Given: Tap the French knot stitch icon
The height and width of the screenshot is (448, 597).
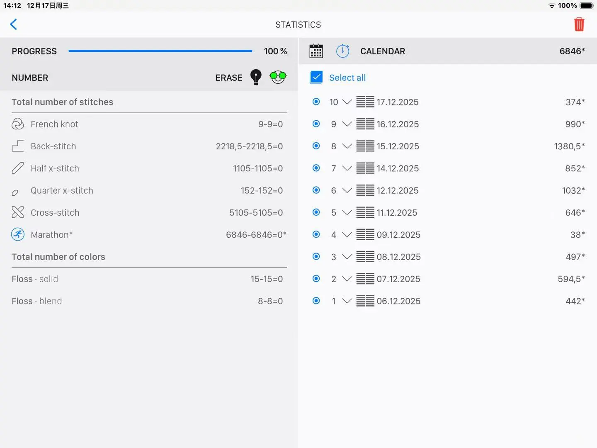Looking at the screenshot, I should click(18, 124).
